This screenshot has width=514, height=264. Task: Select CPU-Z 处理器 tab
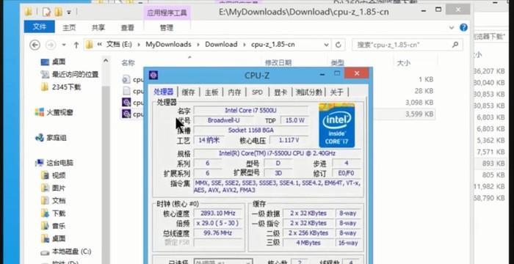[x=164, y=92]
